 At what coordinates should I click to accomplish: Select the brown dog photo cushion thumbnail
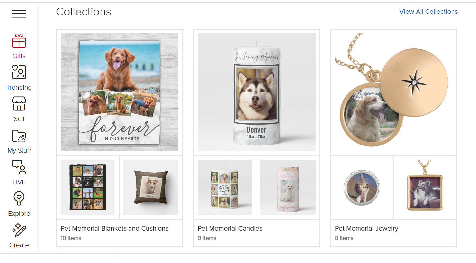[151, 187]
